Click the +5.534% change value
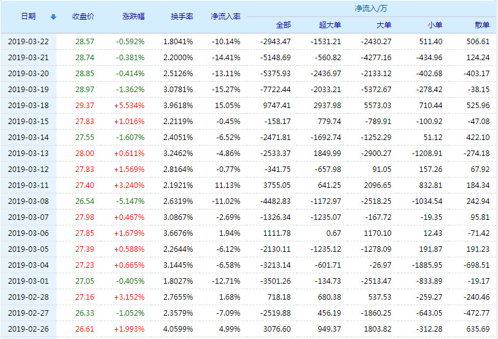 tap(130, 105)
